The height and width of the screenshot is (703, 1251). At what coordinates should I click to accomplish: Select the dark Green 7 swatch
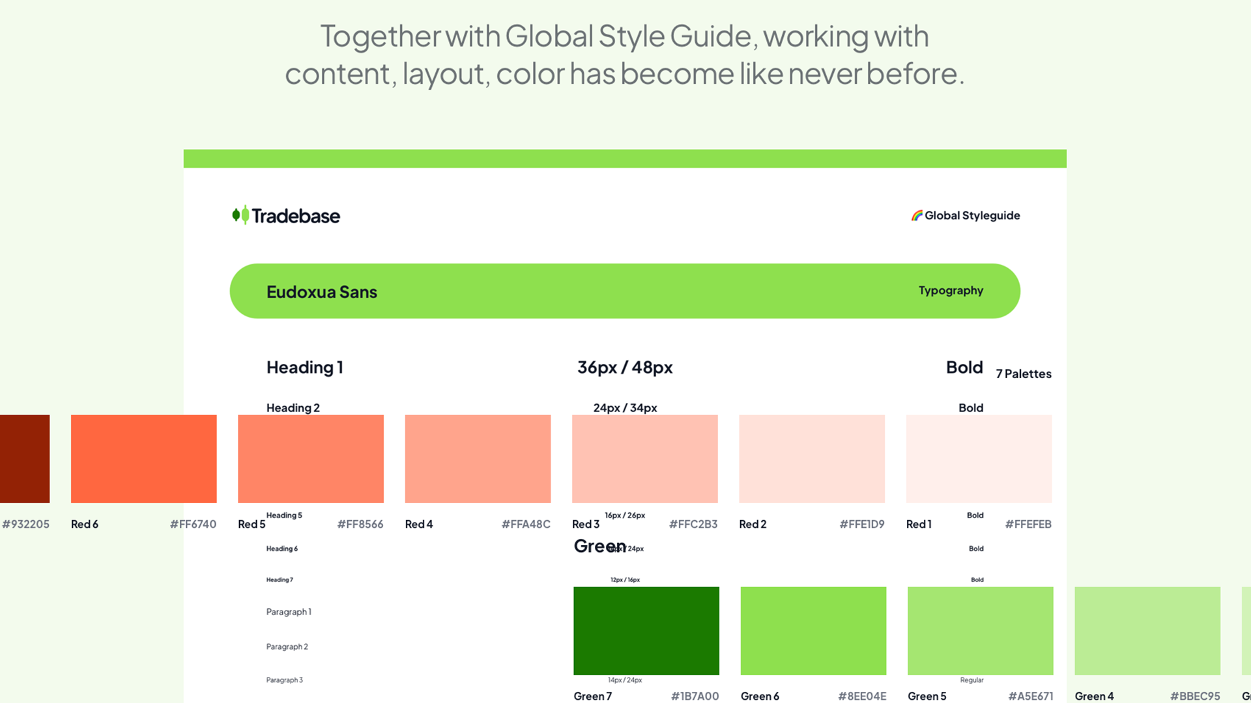[646, 630]
